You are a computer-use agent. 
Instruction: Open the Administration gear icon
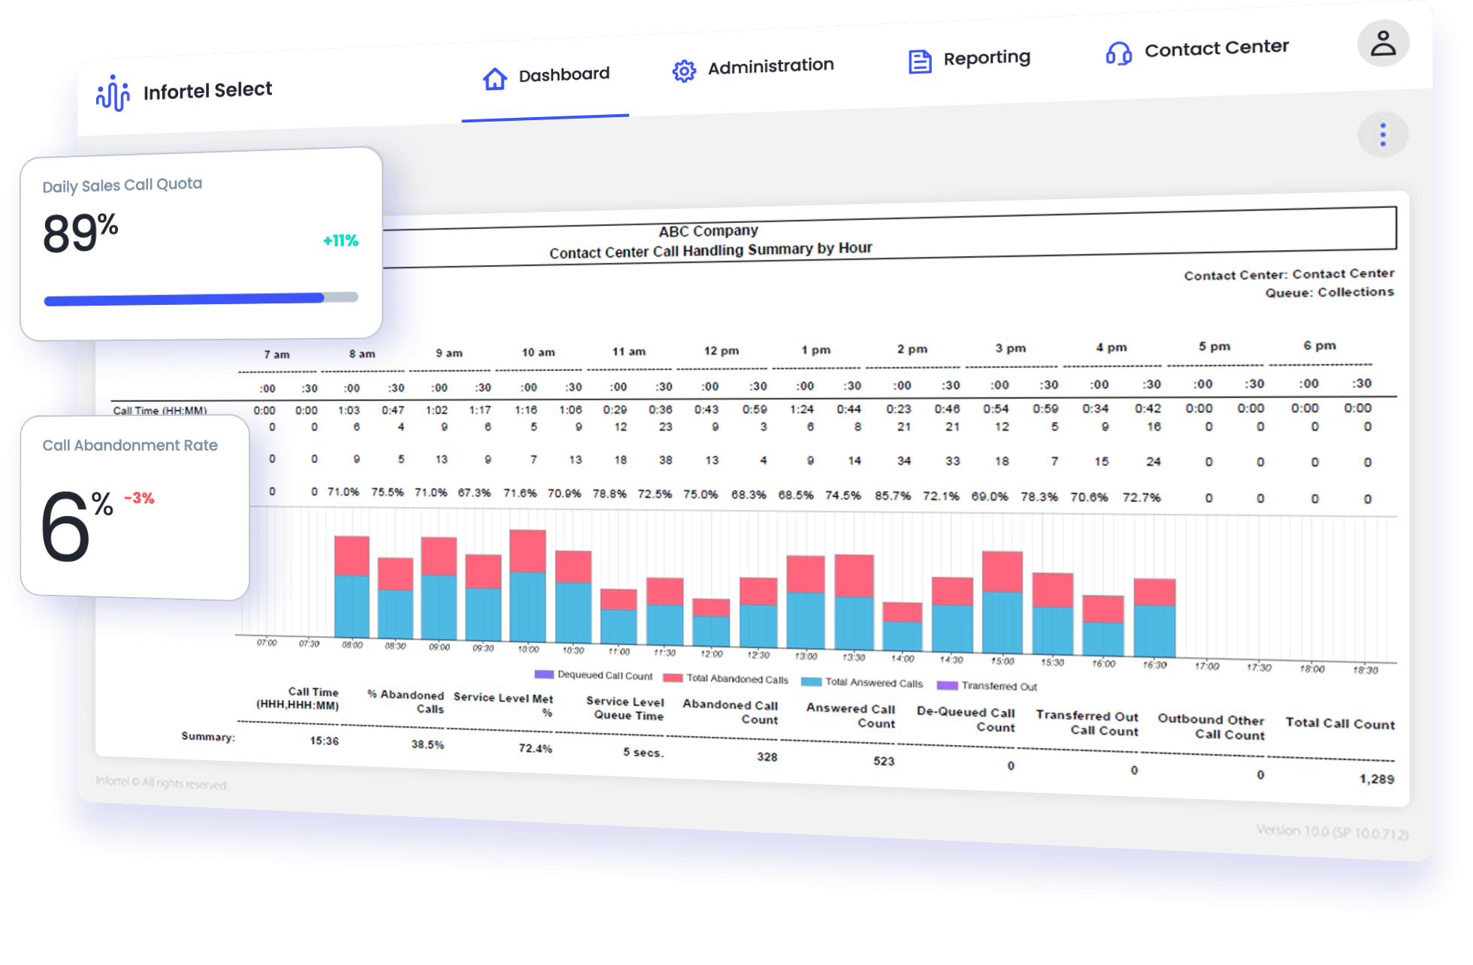(x=685, y=70)
